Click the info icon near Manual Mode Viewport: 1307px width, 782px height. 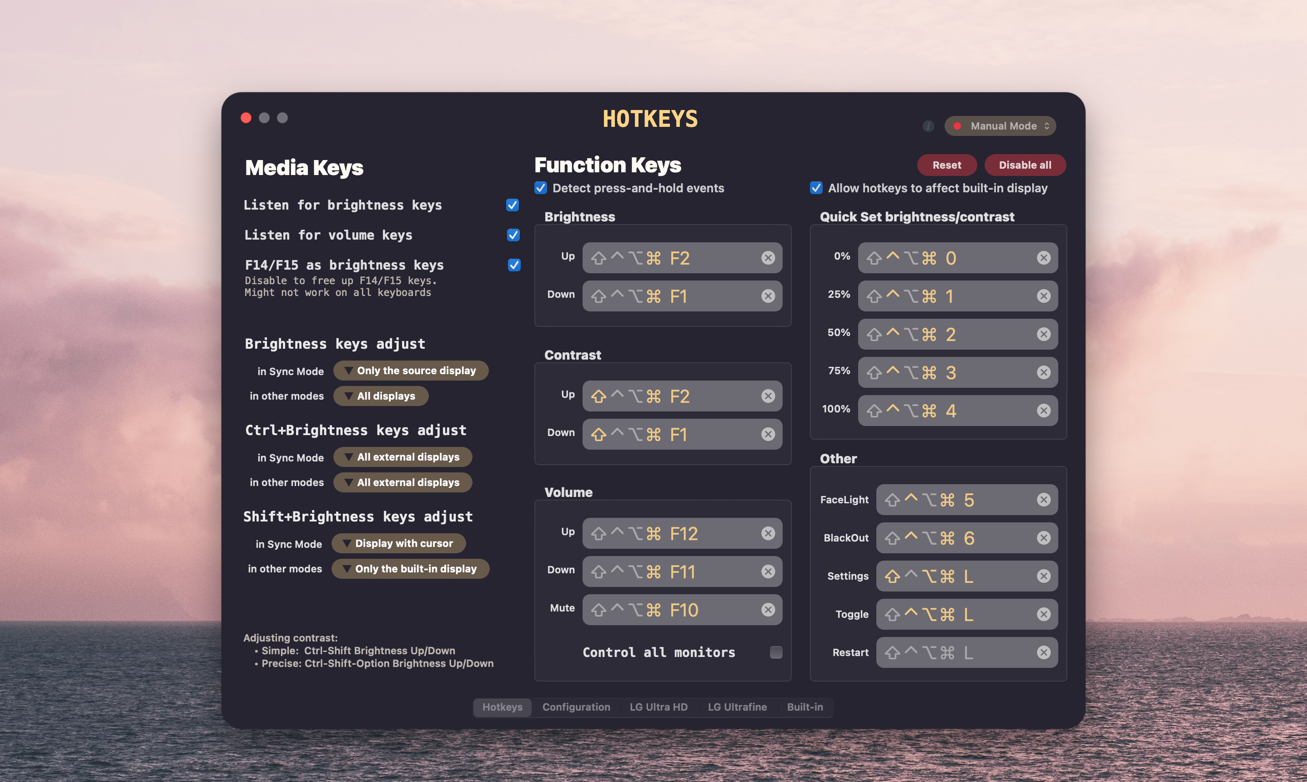pyautogui.click(x=928, y=126)
